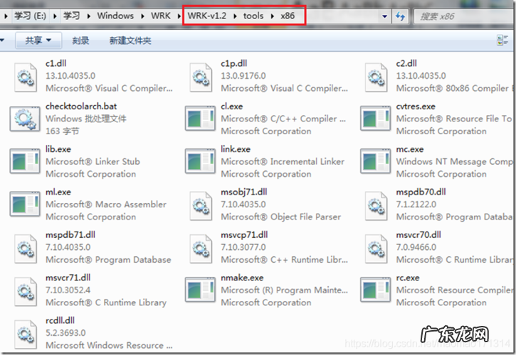Select the c1.dll file icon
This screenshot has width=516, height=355.
(x=26, y=77)
